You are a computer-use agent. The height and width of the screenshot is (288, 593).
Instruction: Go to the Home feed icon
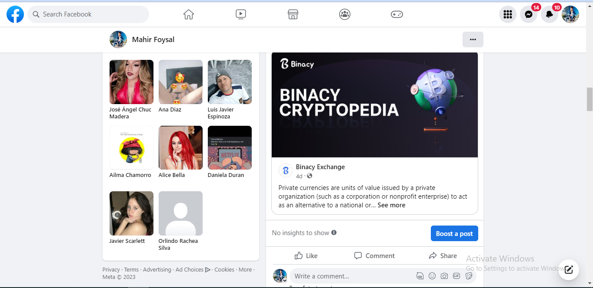[189, 14]
